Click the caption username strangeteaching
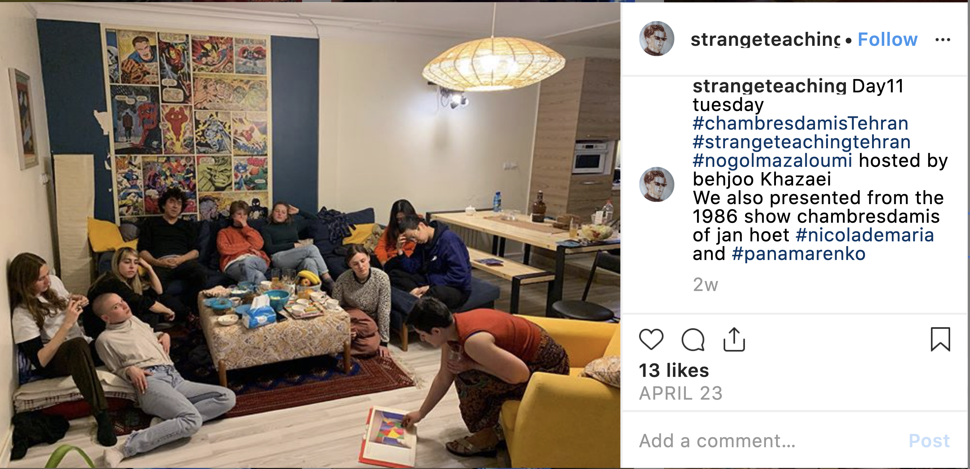 tap(770, 86)
